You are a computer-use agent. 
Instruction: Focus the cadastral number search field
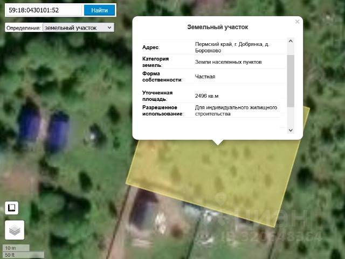(x=44, y=10)
